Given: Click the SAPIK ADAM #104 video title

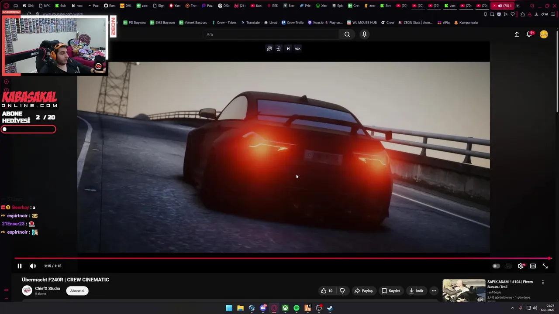Looking at the screenshot, I should click(510, 284).
